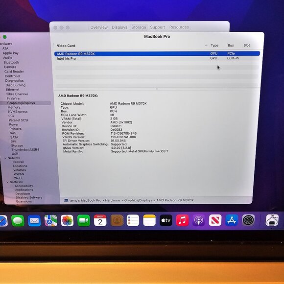Open System Preferences in Dock
284x284 pixels.
[248, 220]
